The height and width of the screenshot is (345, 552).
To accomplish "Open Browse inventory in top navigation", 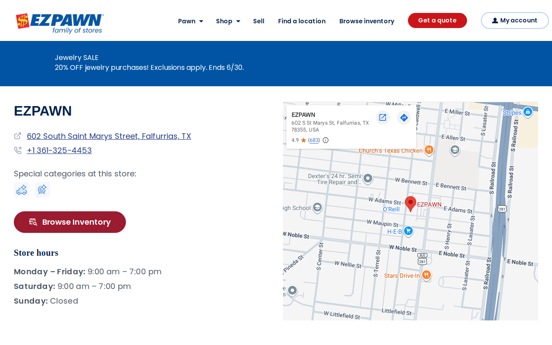I will [x=367, y=21].
